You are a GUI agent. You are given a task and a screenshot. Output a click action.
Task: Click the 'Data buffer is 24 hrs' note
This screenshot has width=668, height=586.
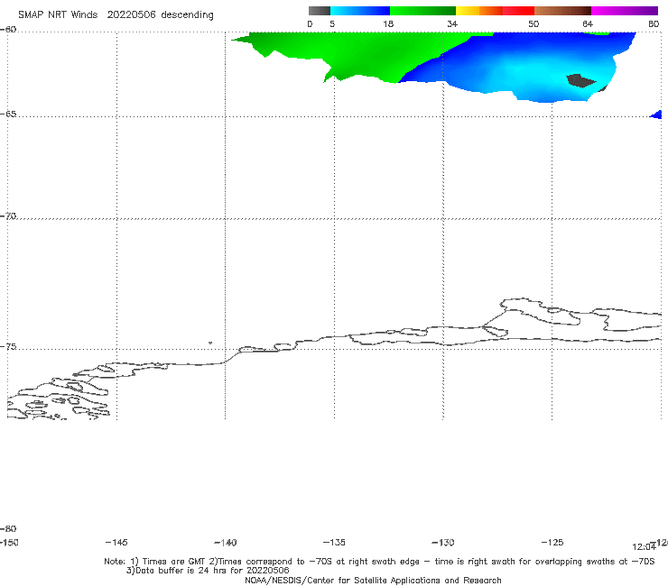(208, 571)
